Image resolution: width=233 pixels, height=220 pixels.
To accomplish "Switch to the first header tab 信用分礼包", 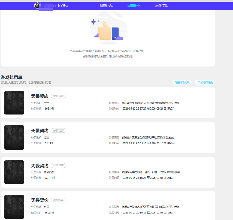I will click(x=106, y=6).
